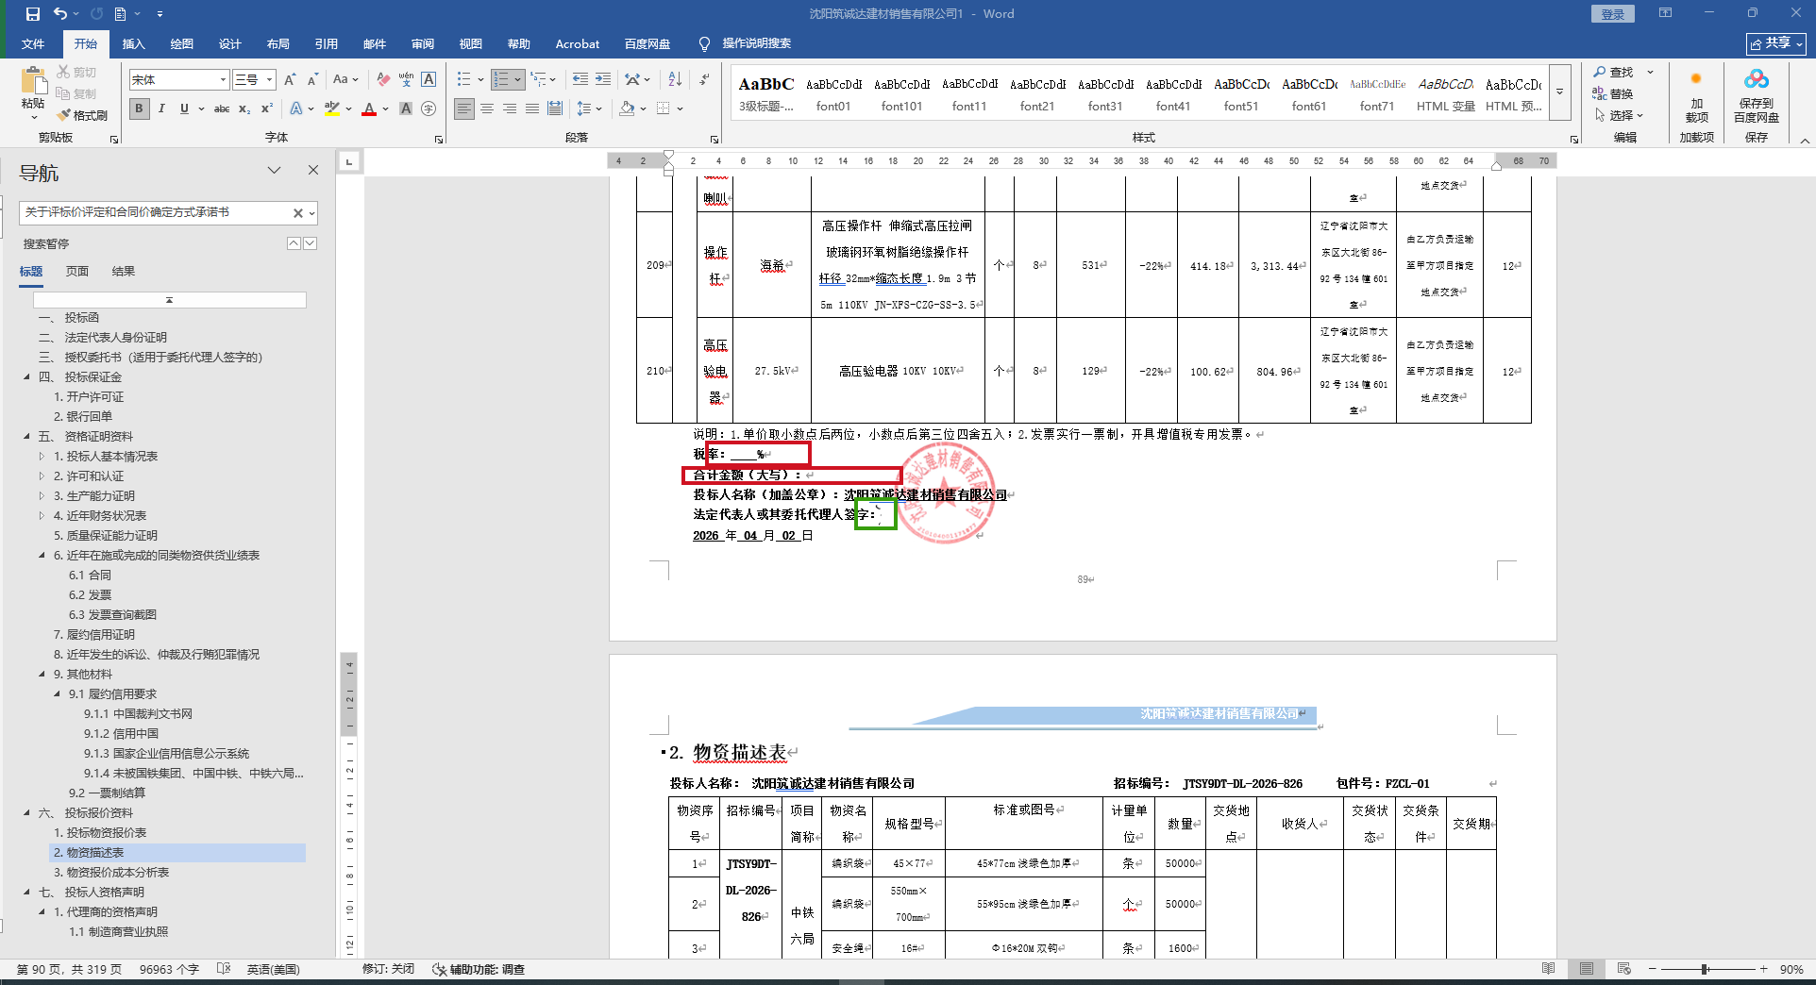Decrease paragraph indent
Image resolution: width=1816 pixels, height=985 pixels.
pos(580,80)
